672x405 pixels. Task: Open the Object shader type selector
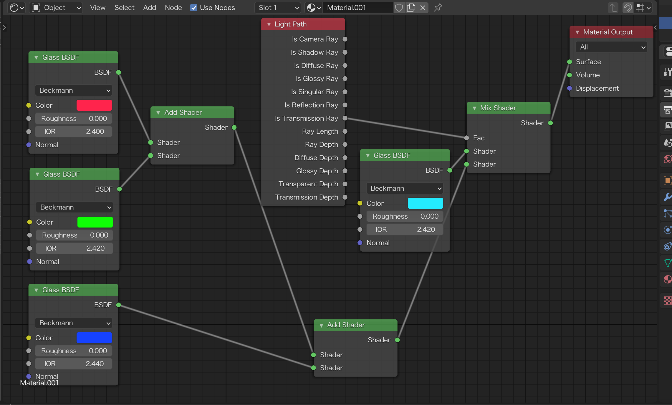pyautogui.click(x=56, y=8)
